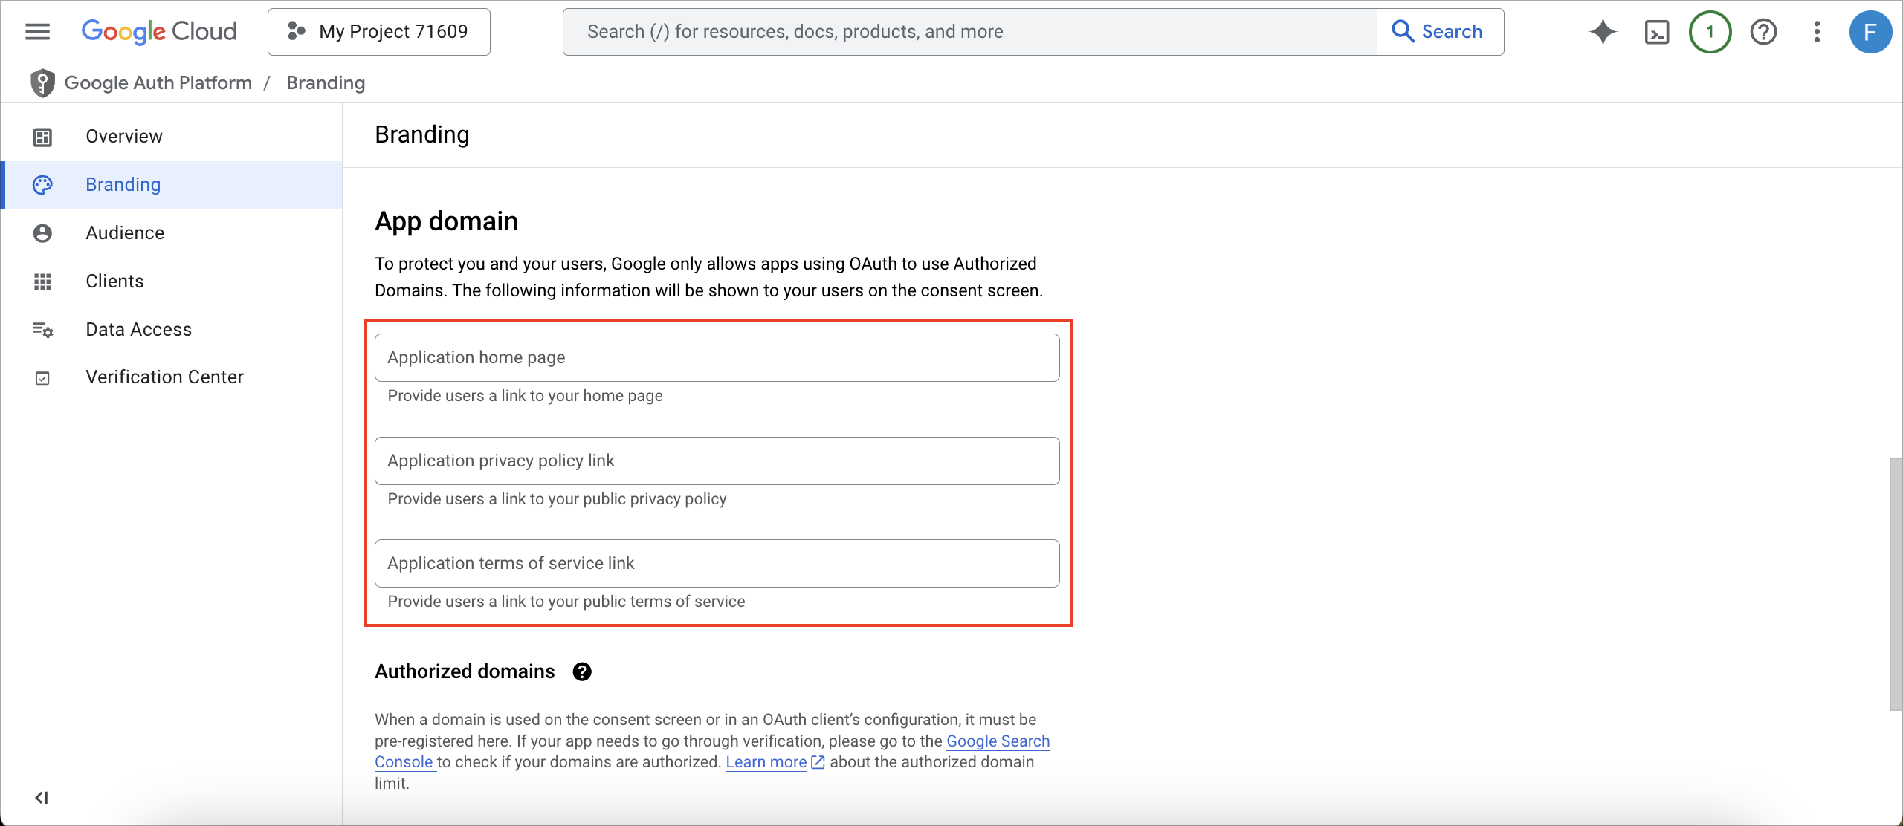The image size is (1903, 826).
Task: Click the Overview dashboard icon
Action: [x=42, y=137]
